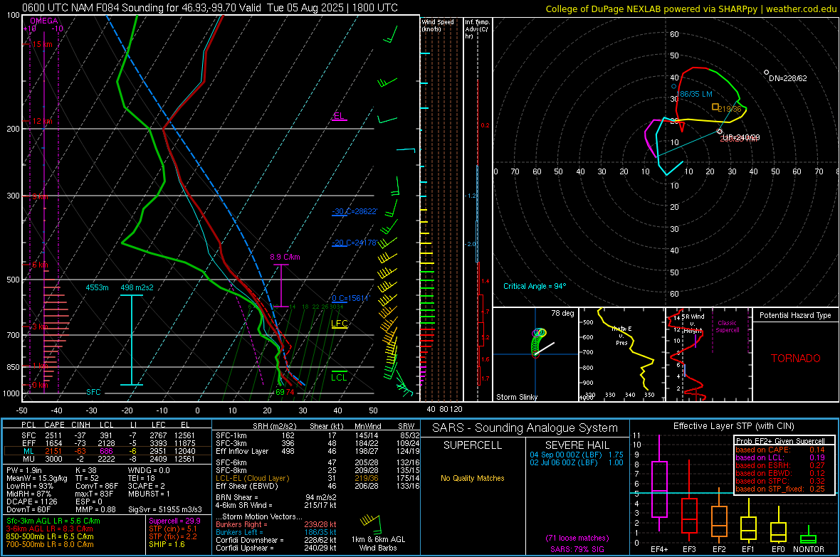The height and width of the screenshot is (557, 840).
Task: Click the yellow LFC label on the Skew-T
Action: pos(339,324)
